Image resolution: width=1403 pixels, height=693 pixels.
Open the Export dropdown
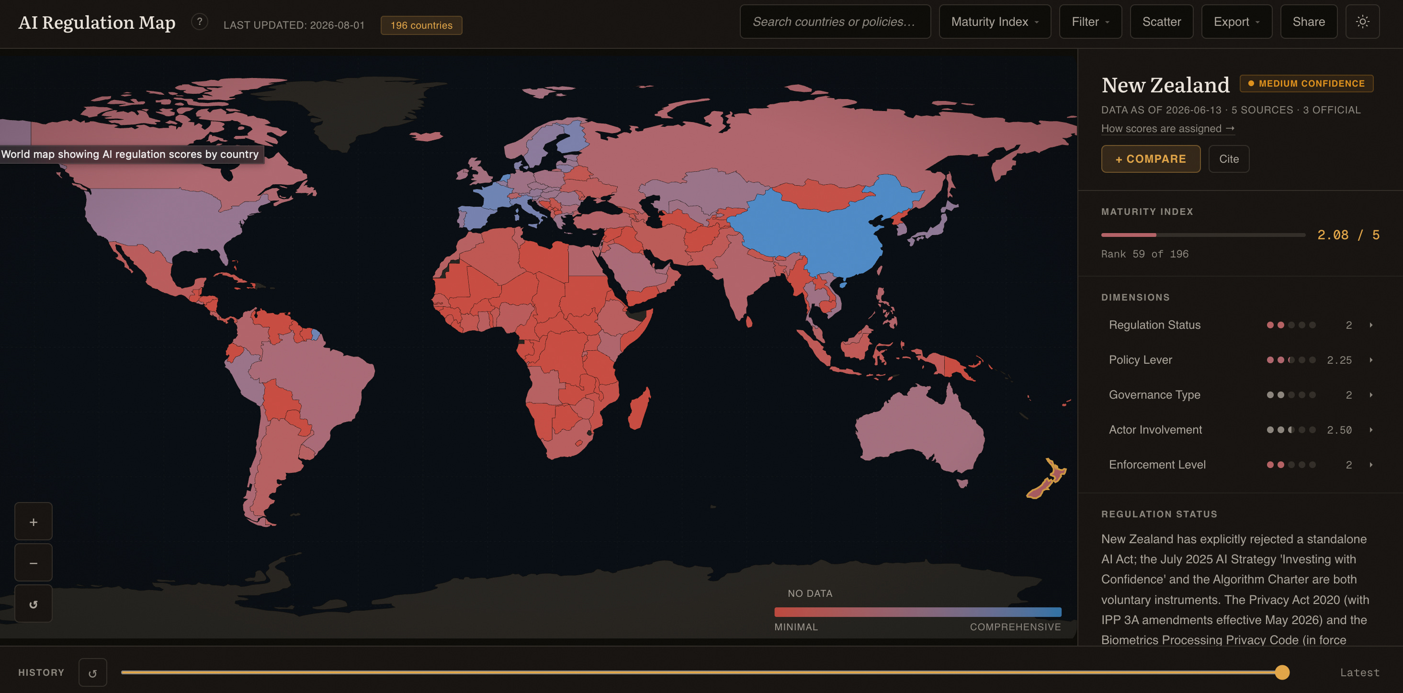coord(1236,22)
